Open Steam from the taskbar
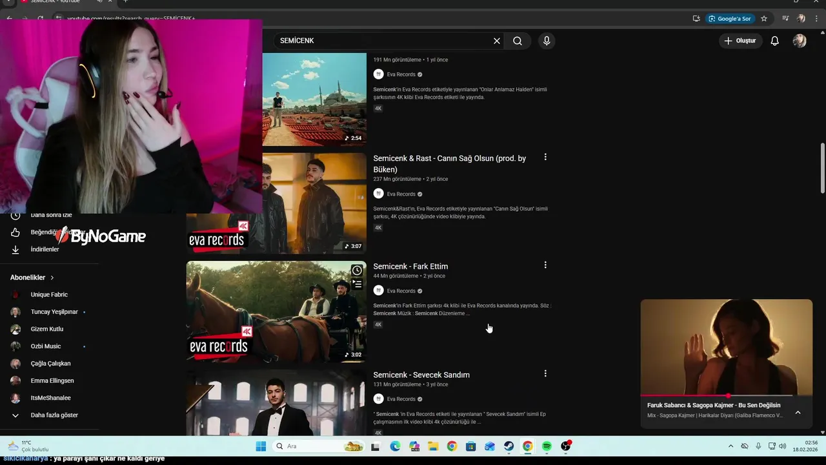 click(x=509, y=446)
